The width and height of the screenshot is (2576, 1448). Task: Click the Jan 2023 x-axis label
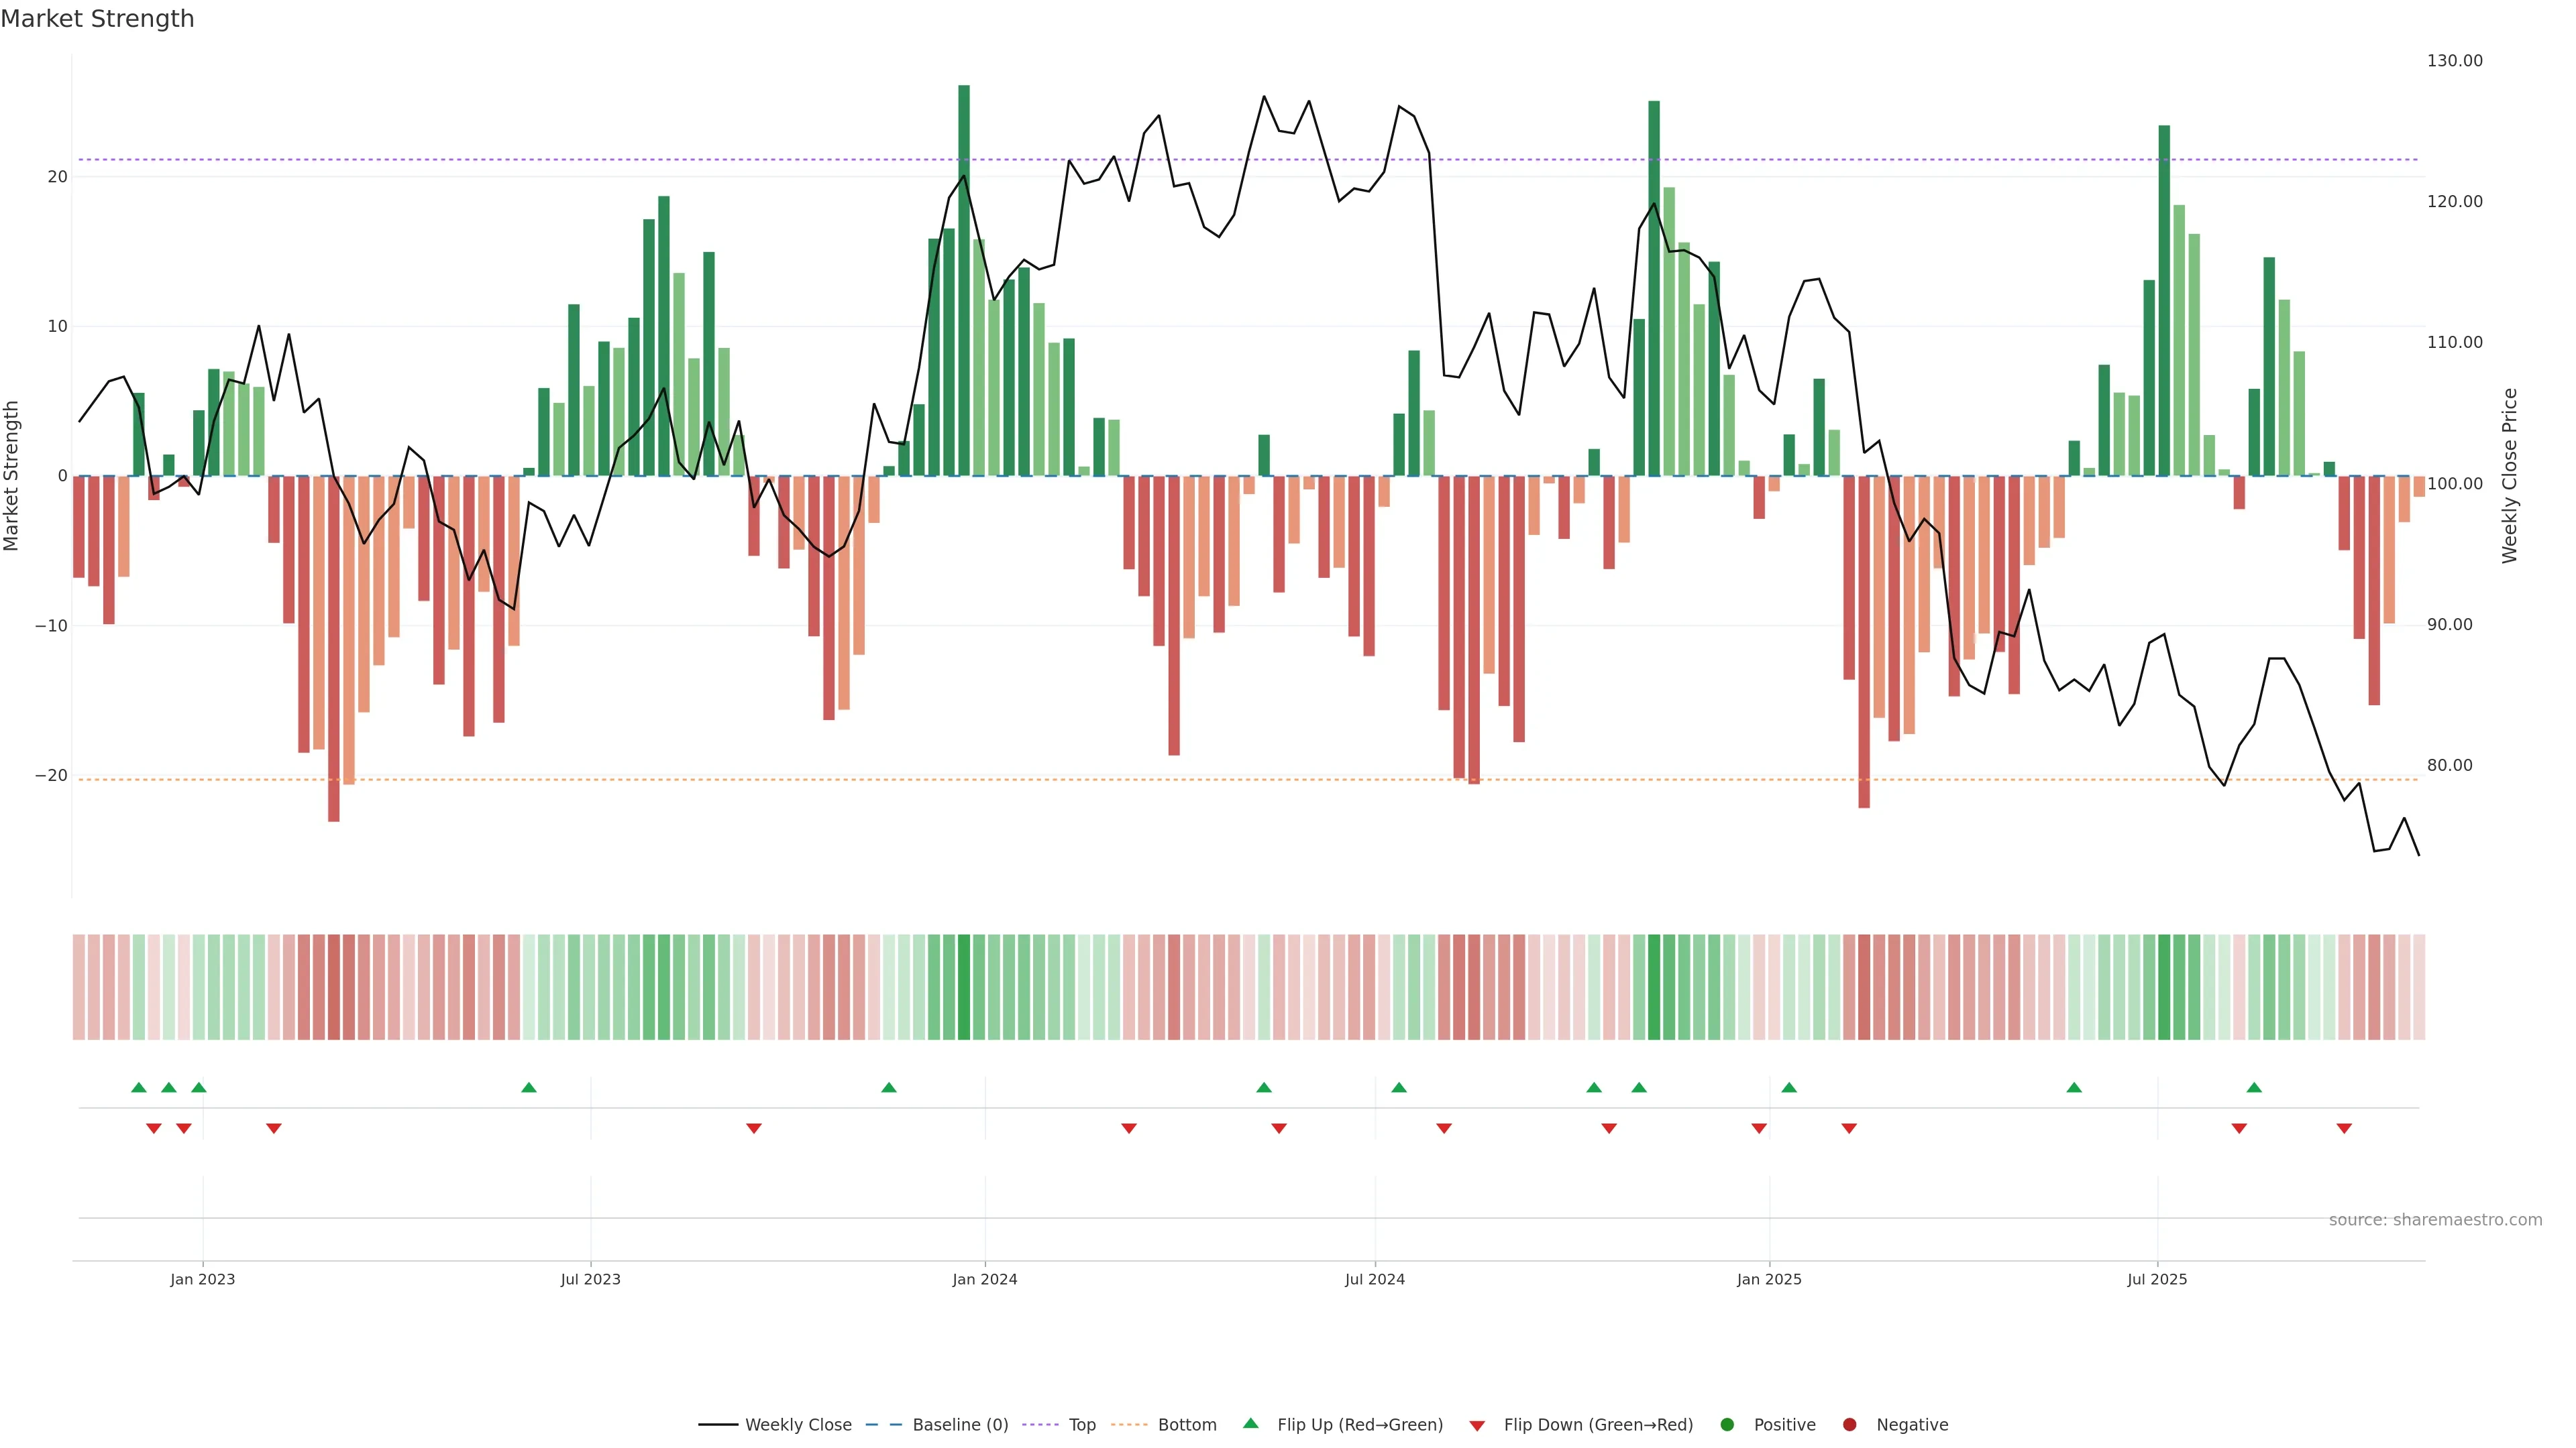[x=202, y=1279]
